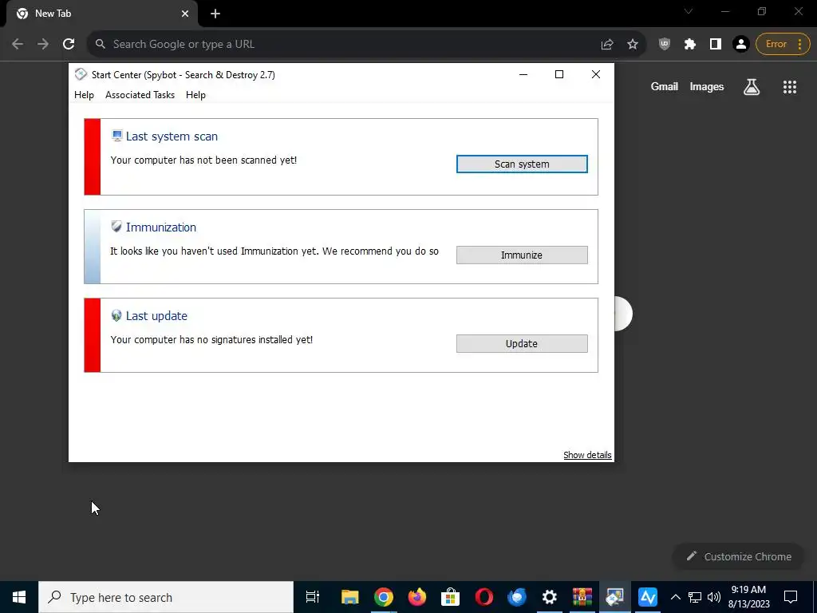The image size is (817, 613).
Task: Minimize the Spybot Start Center window
Action: tap(523, 74)
